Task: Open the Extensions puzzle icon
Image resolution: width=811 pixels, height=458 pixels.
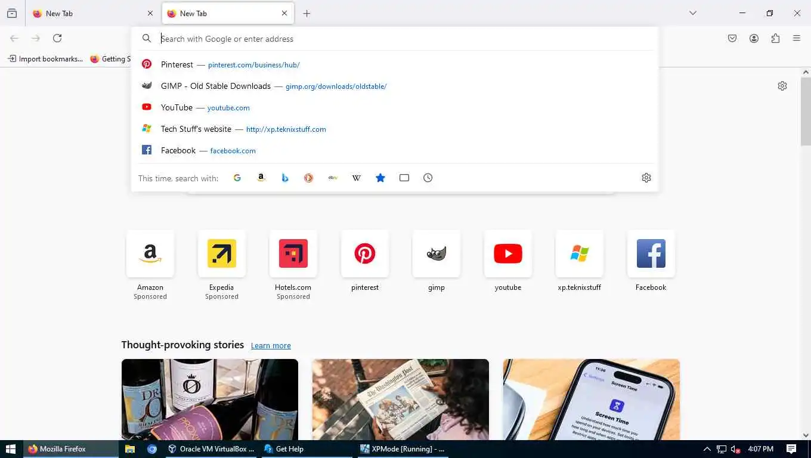Action: [775, 38]
